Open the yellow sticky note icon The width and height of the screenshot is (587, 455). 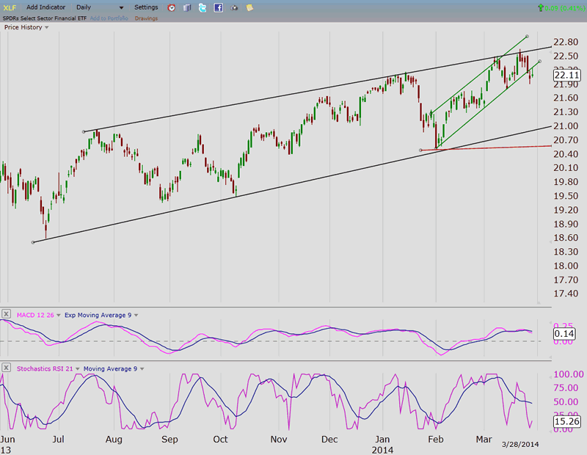pos(250,7)
